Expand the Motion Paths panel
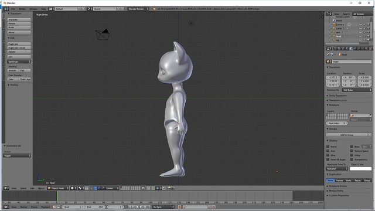 click(335, 190)
